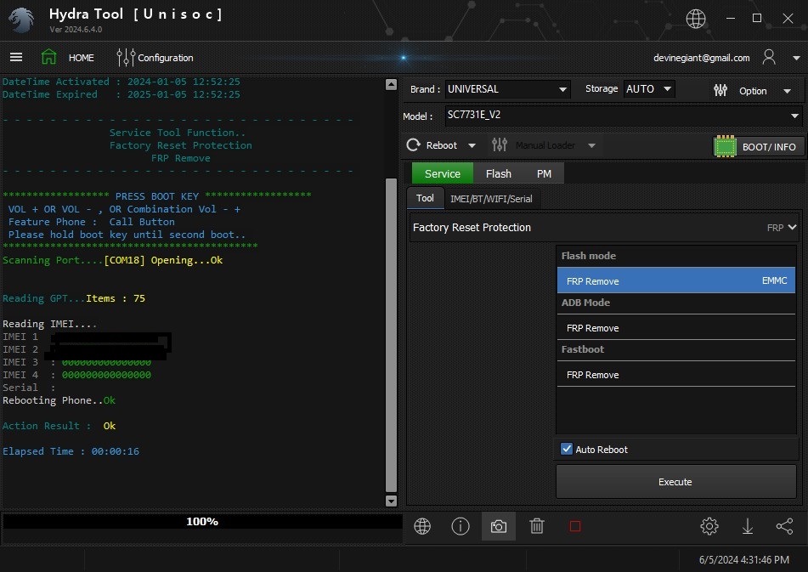The image size is (808, 572).
Task: Click the 'Action Result : Ok' log line
Action: 59,426
